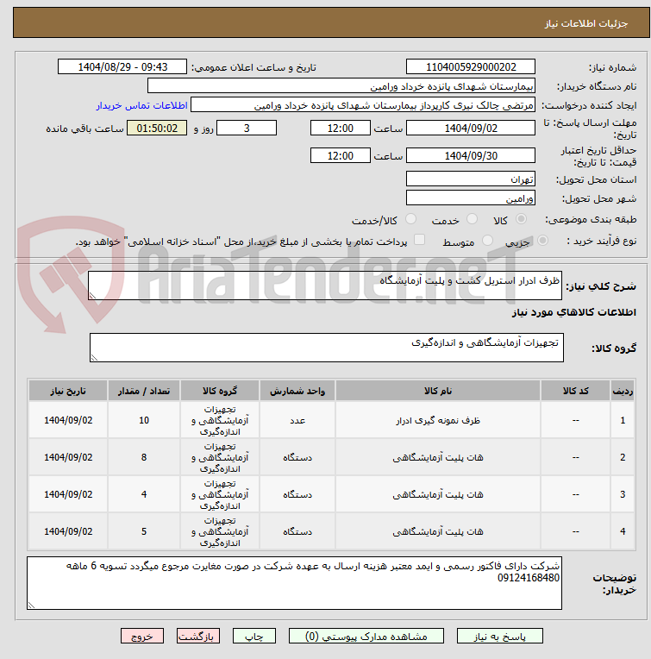Click unit دستگاه in row 2

tap(297, 457)
